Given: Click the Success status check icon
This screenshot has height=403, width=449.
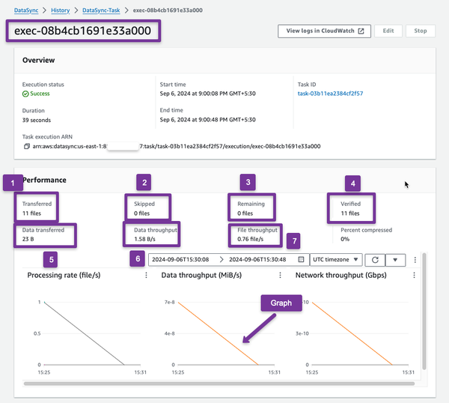Looking at the screenshot, I should (25, 94).
